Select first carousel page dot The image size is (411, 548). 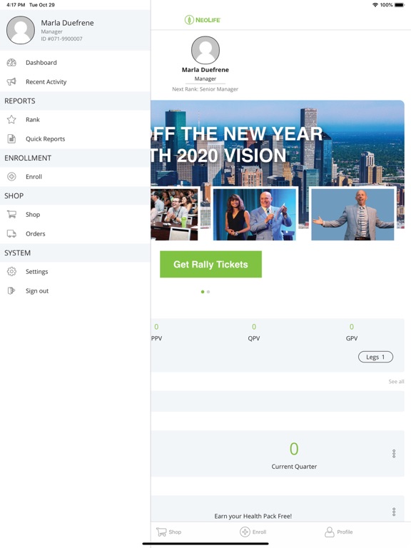click(x=203, y=292)
